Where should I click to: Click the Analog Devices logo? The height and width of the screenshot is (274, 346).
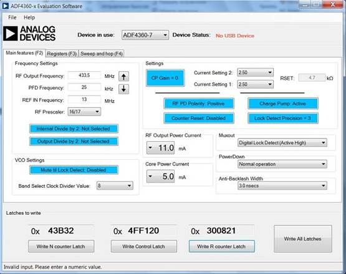29,33
